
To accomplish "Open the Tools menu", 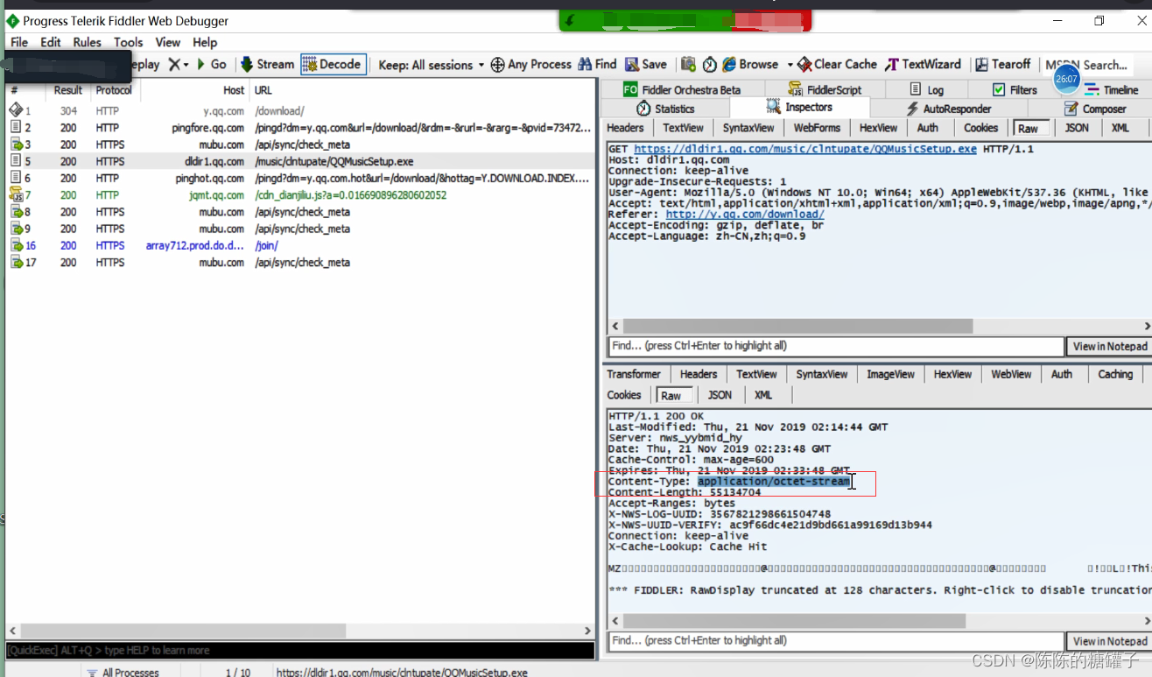I will point(128,42).
